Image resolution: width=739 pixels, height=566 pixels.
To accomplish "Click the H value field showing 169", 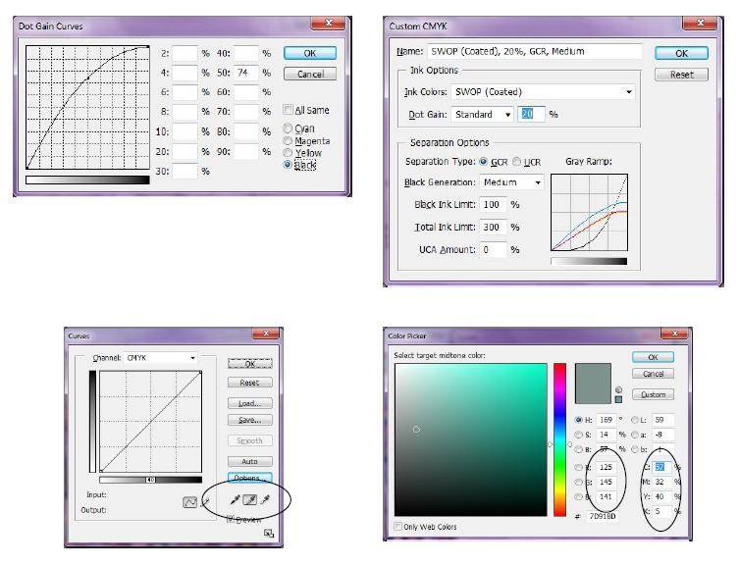I will point(607,420).
